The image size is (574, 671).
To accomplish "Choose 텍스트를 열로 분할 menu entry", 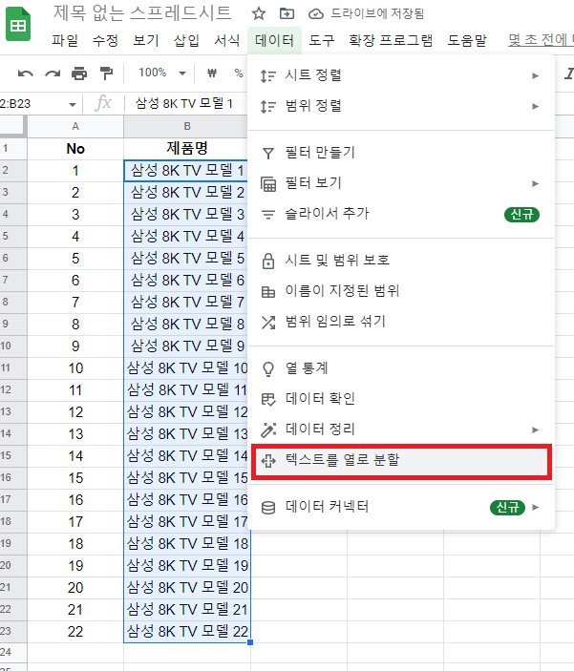I will [401, 461].
